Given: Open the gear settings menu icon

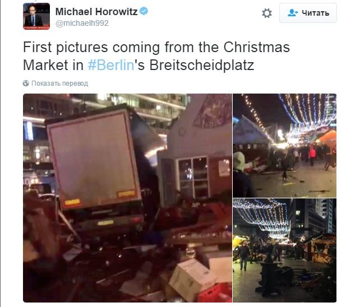Looking at the screenshot, I should point(267,13).
